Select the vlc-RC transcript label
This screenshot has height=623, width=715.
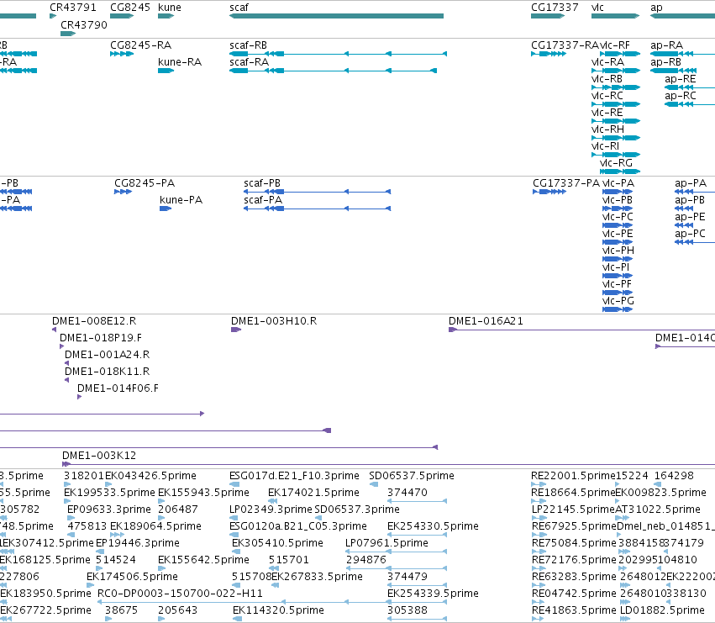(607, 95)
